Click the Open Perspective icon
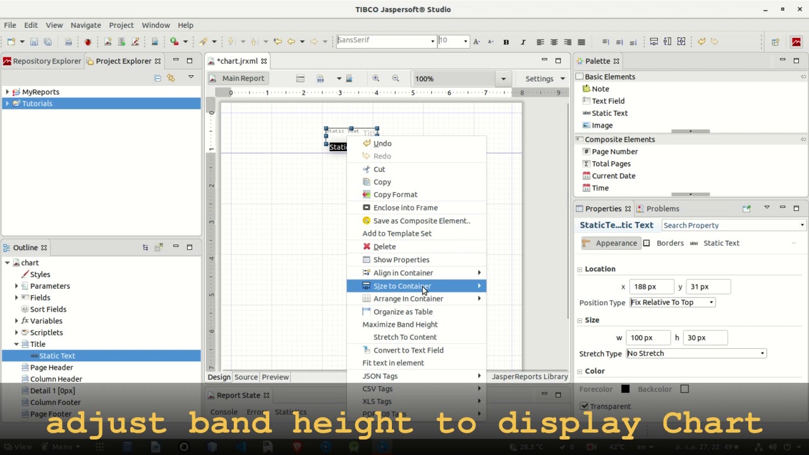 click(x=775, y=42)
